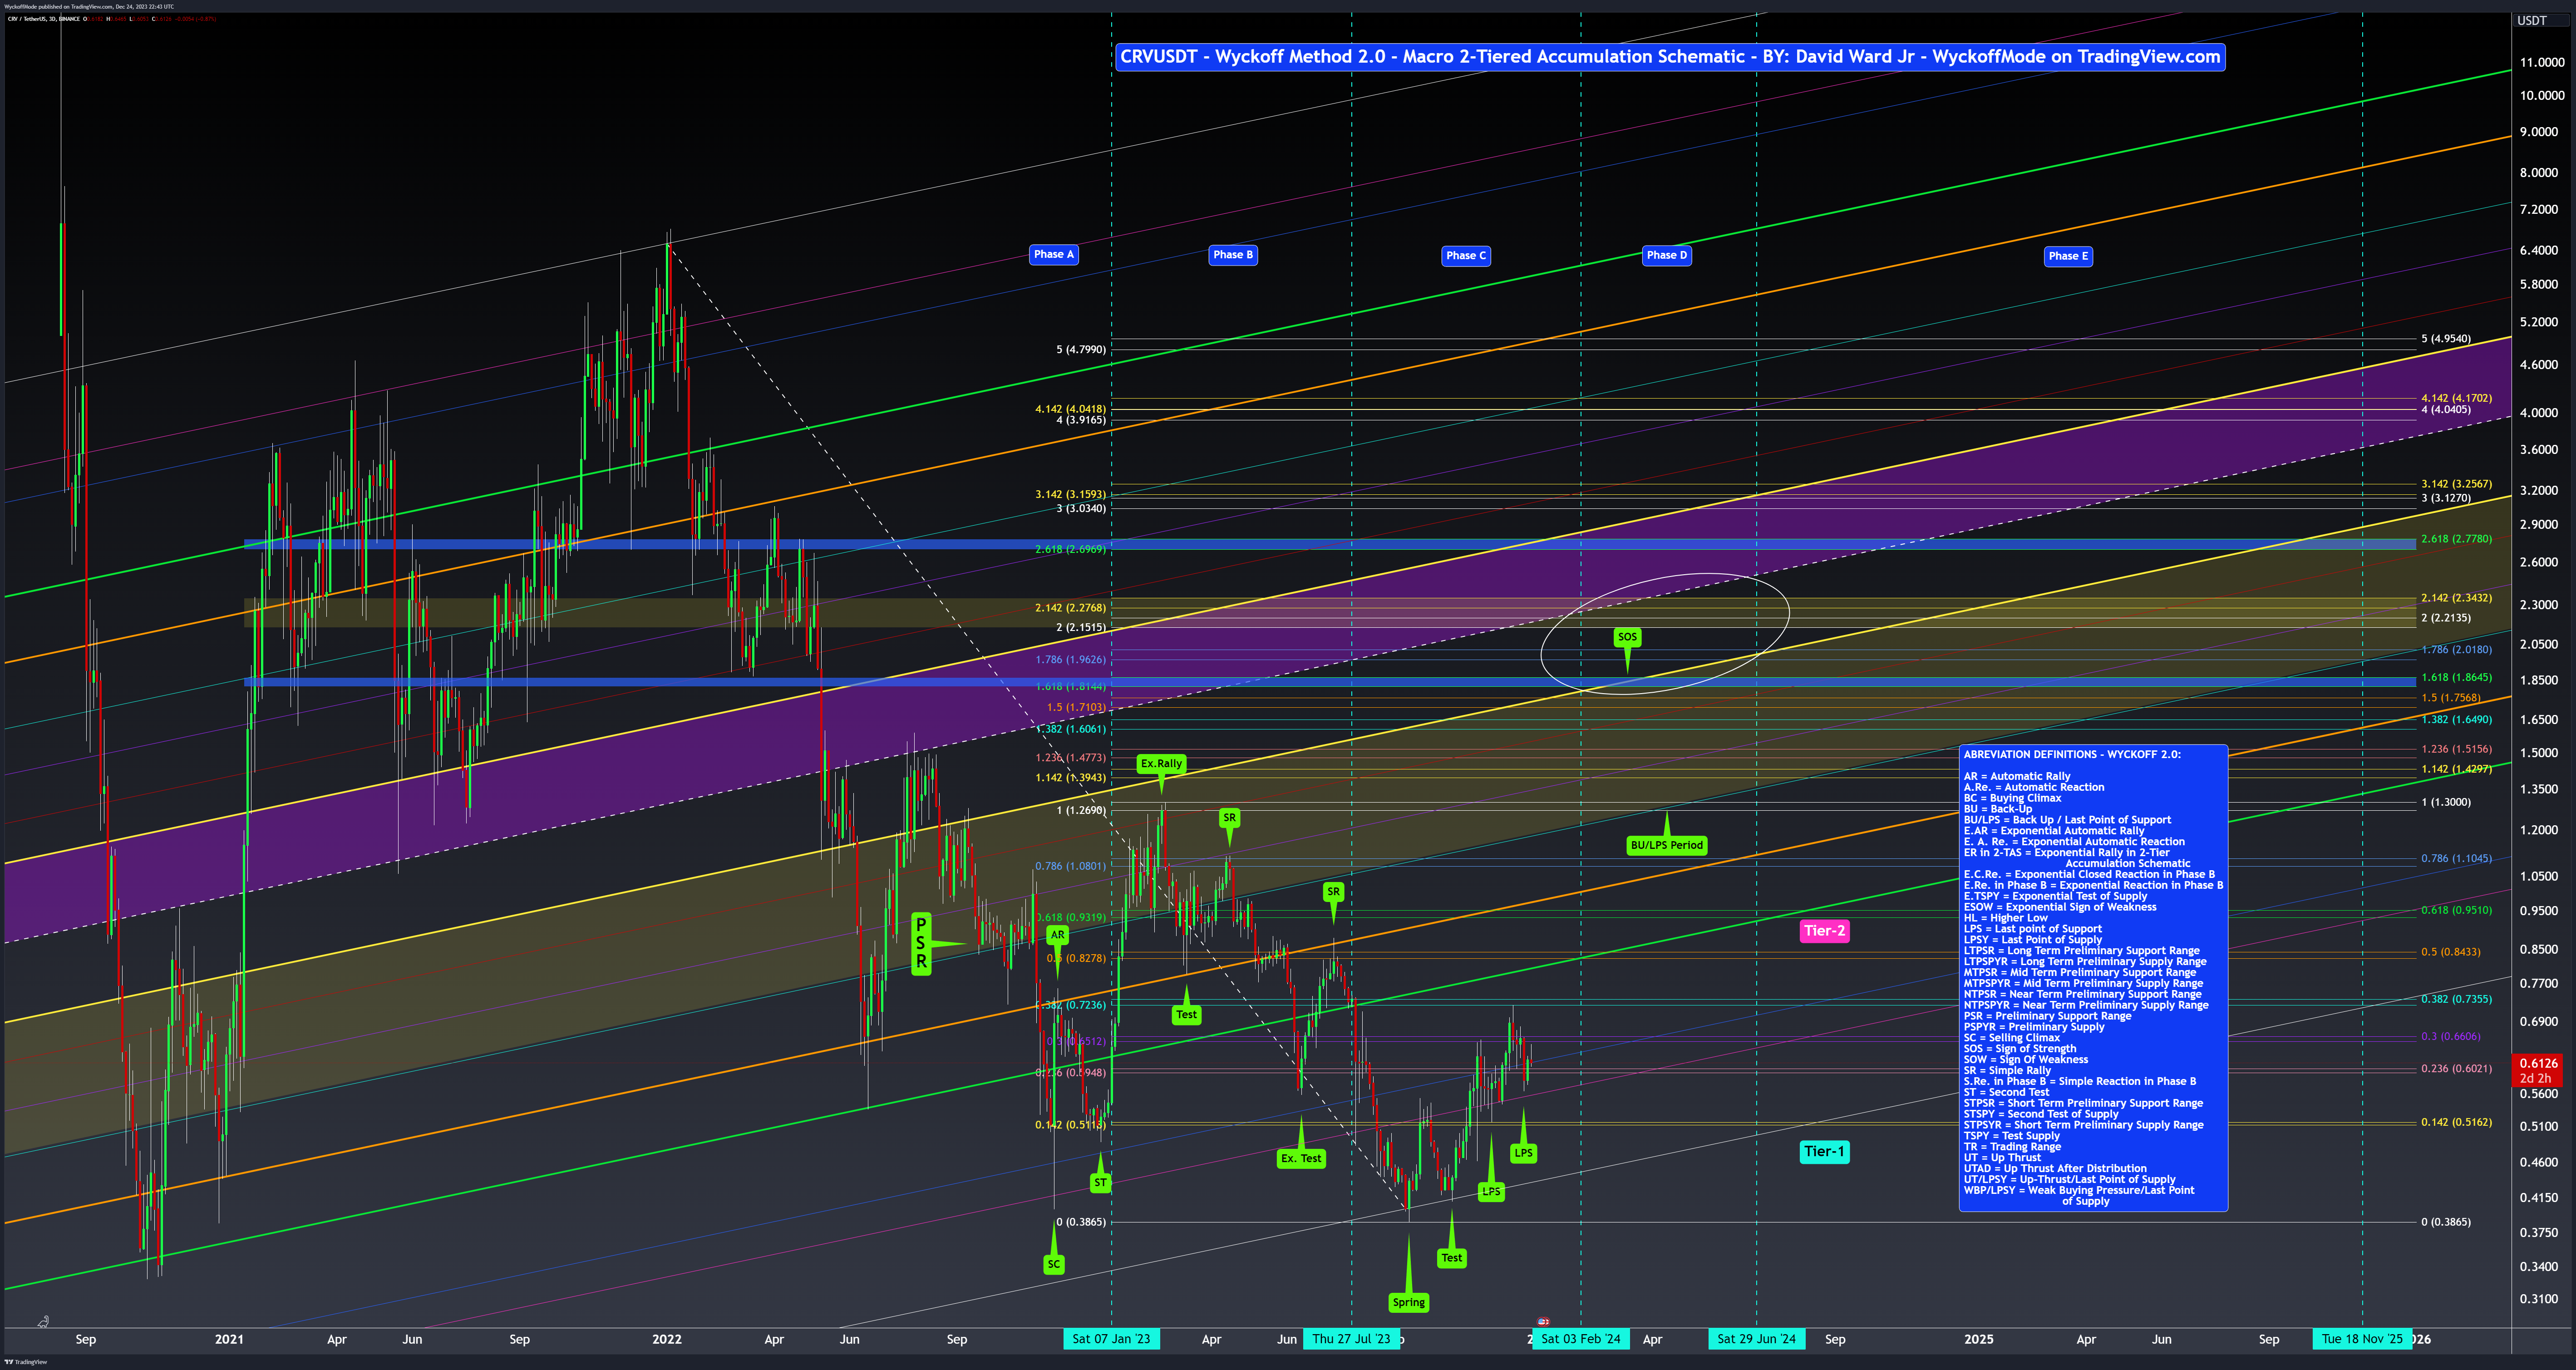2576x1370 pixels.
Task: Click the '3.142 (3.1593)' Fibonacci level label
Action: [1070, 494]
